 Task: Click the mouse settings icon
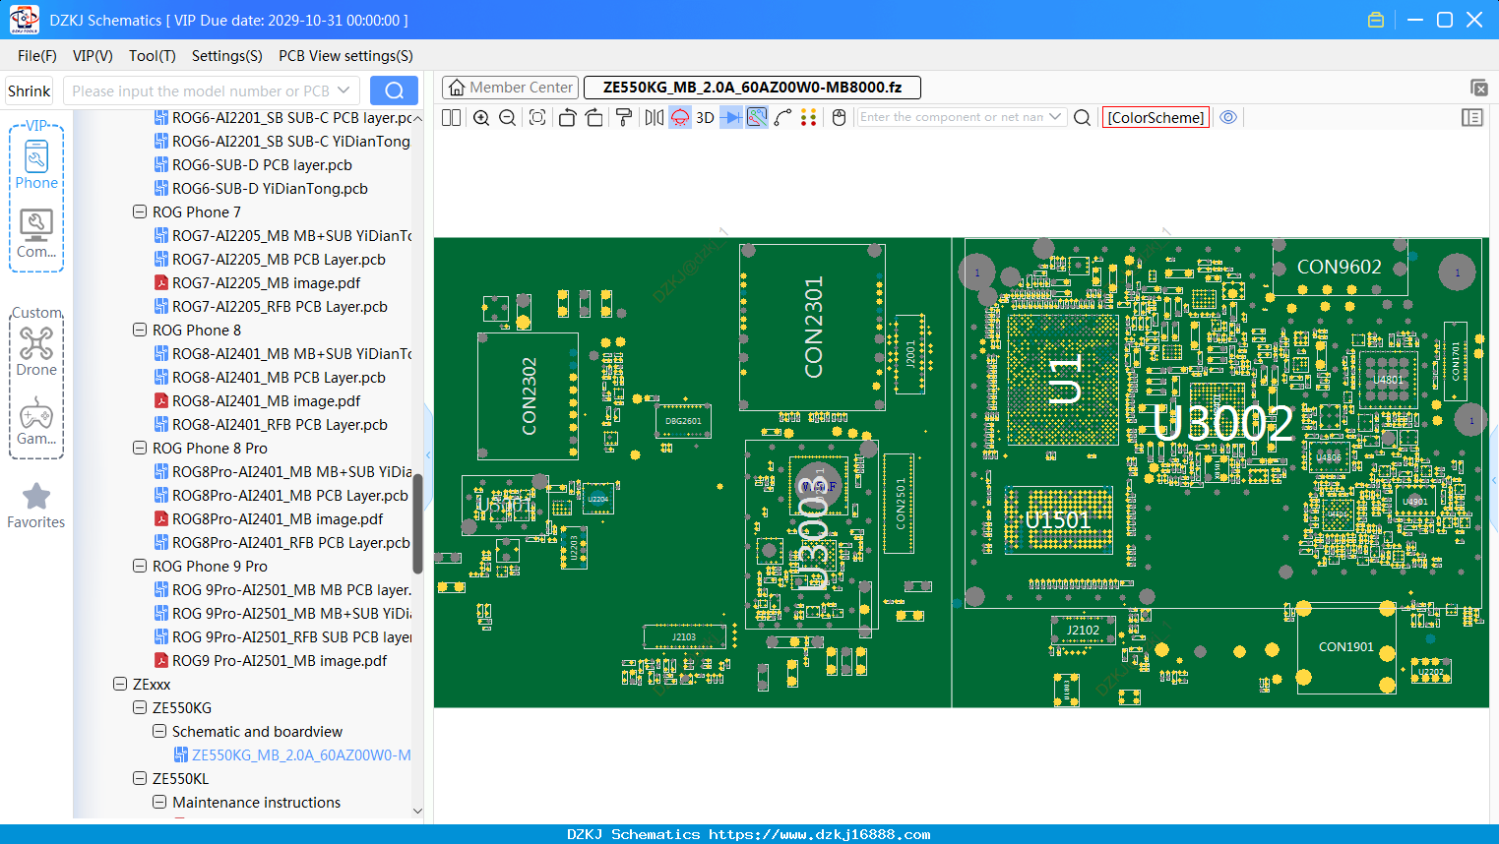839,117
